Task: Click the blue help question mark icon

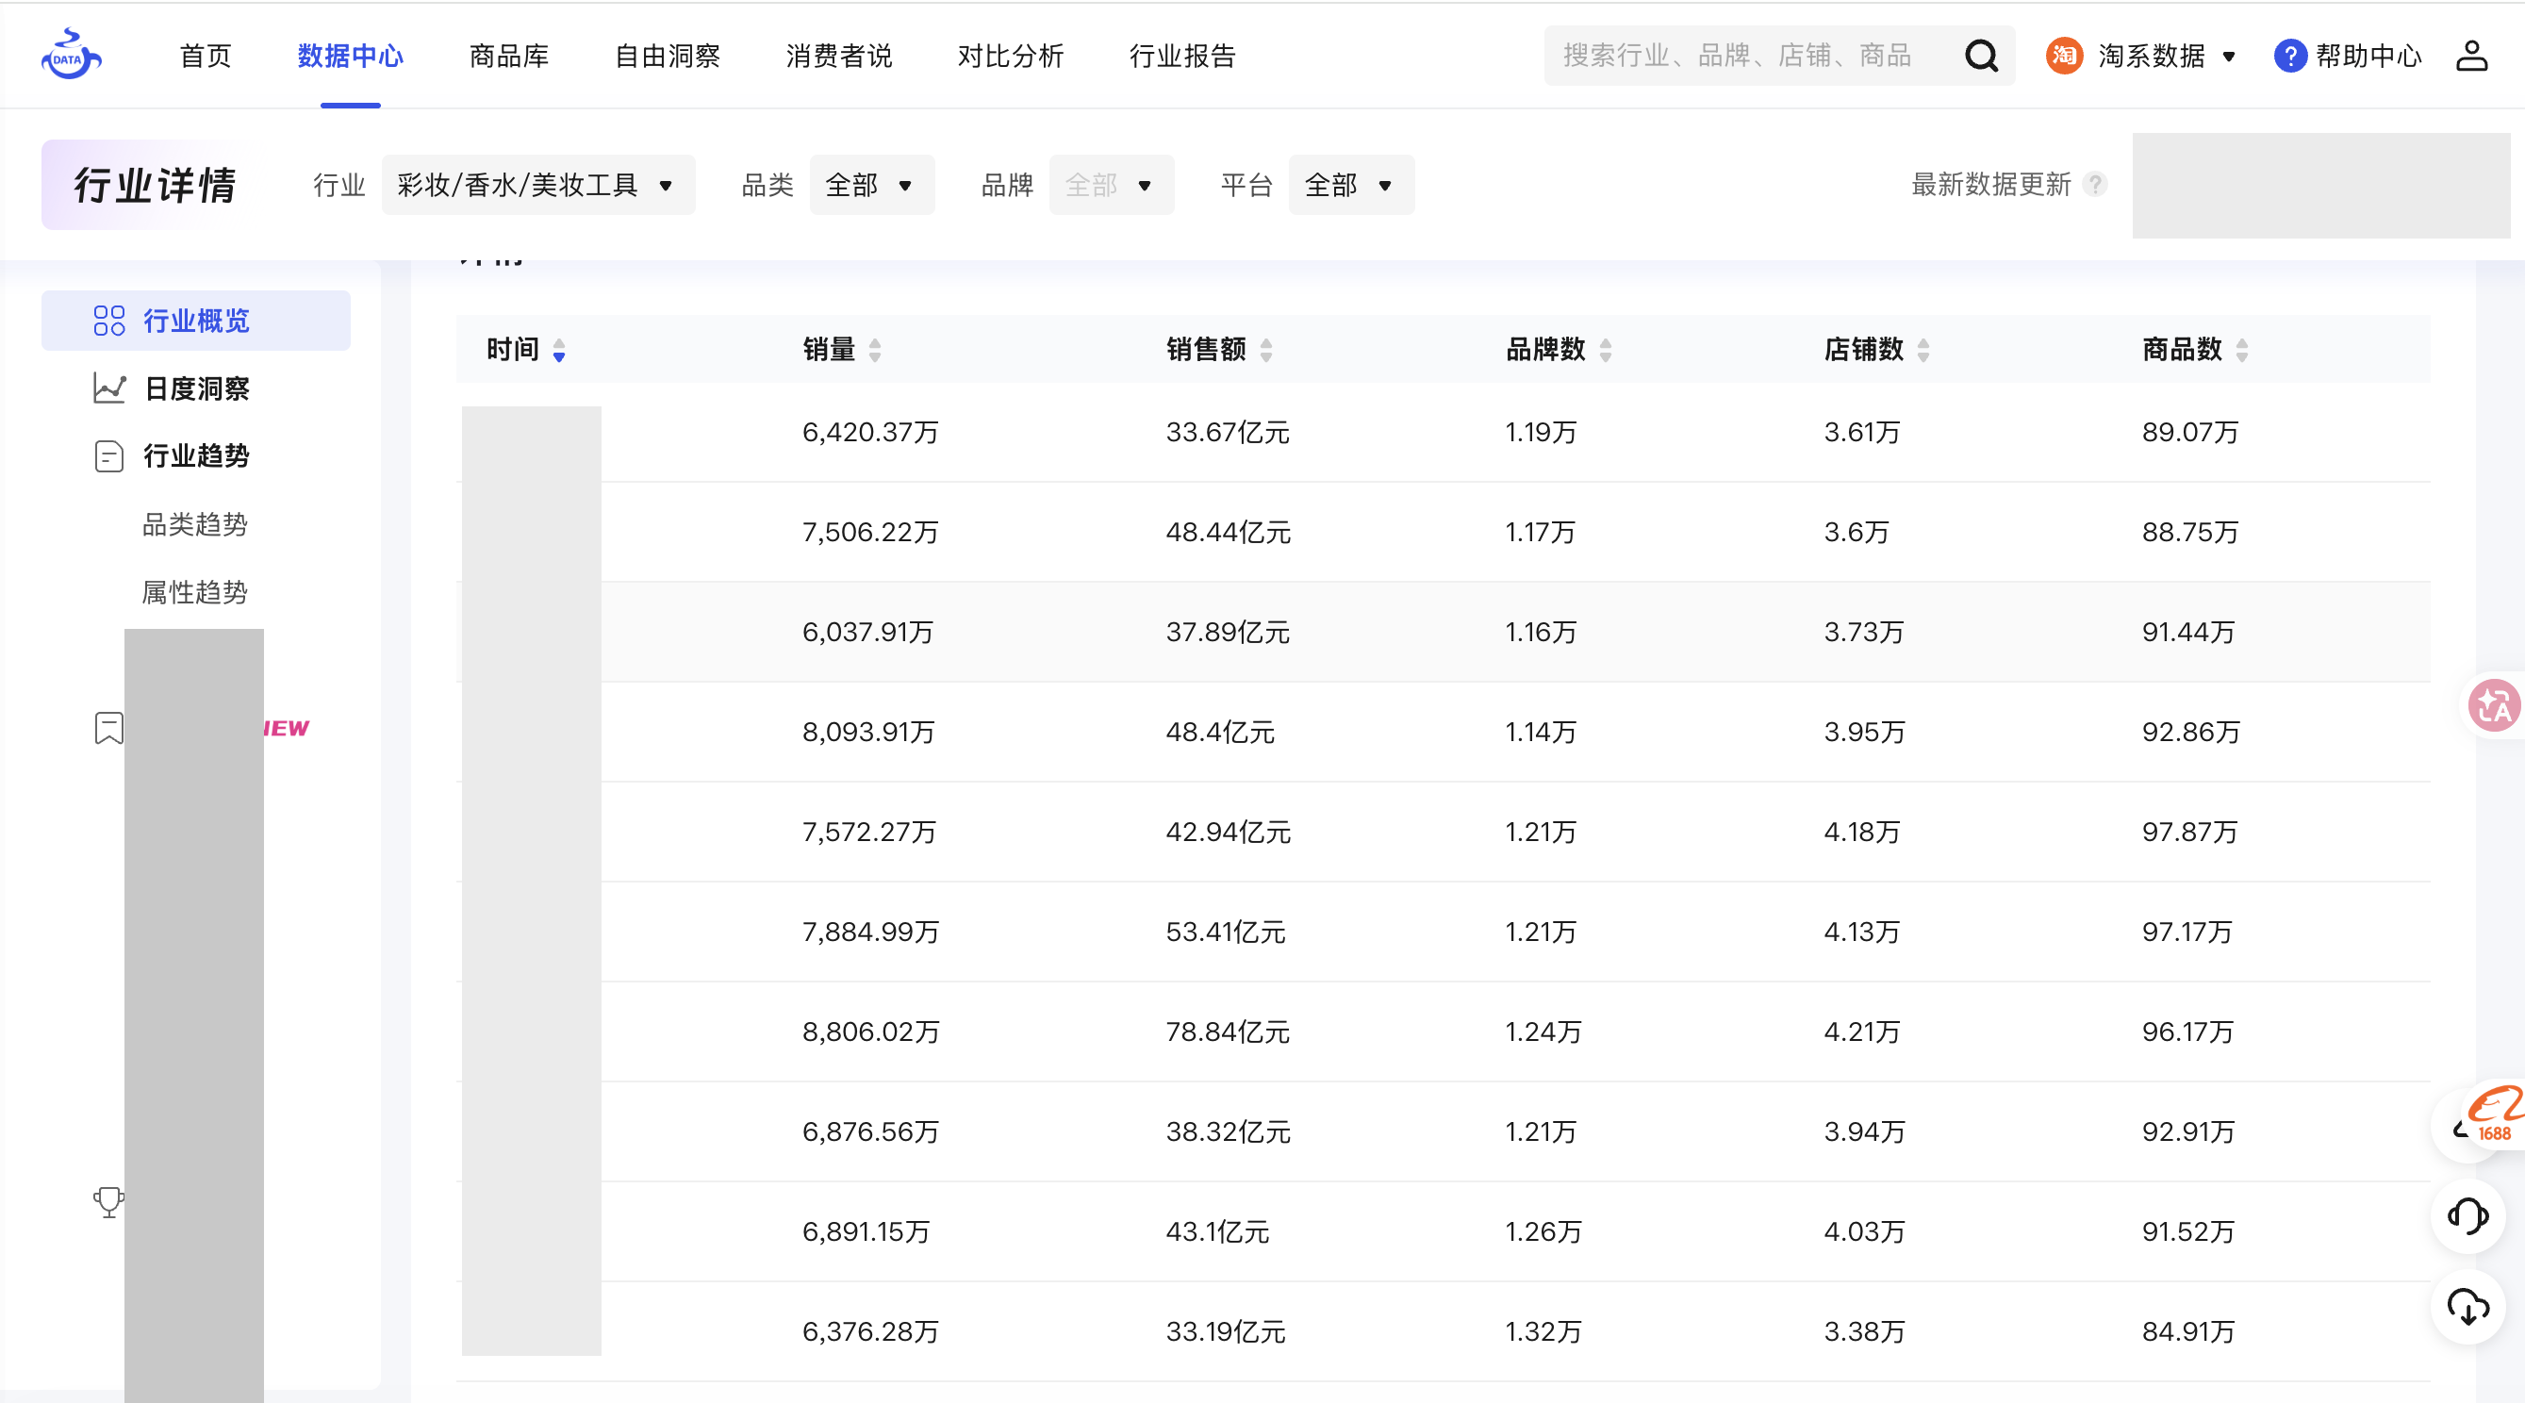Action: pos(2289,56)
